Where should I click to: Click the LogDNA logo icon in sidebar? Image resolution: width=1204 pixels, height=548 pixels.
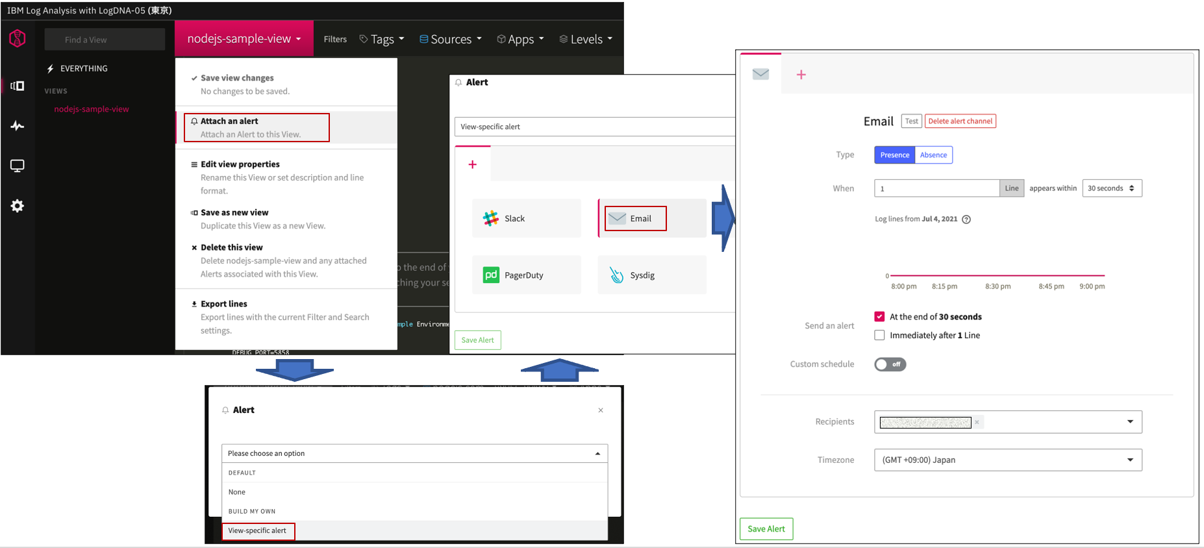pyautogui.click(x=18, y=38)
